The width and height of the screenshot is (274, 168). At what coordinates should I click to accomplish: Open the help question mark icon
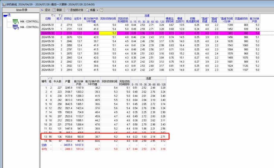(101, 10)
